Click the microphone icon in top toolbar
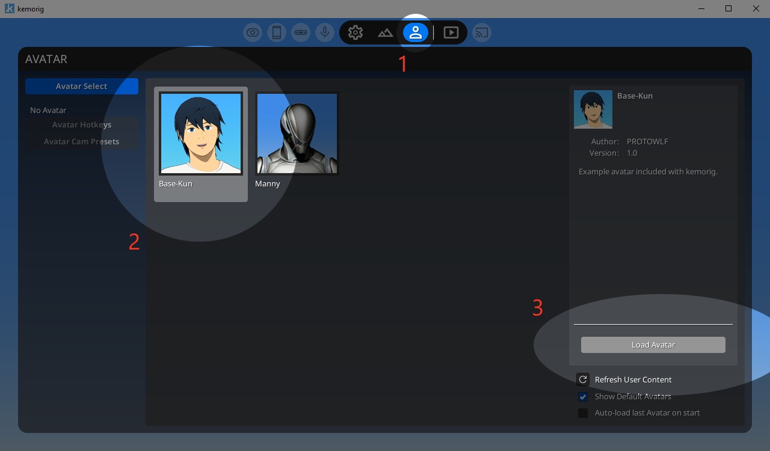 (325, 32)
